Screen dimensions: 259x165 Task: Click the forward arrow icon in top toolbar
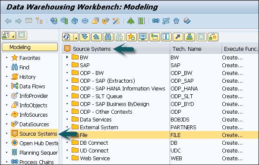[x=18, y=21]
